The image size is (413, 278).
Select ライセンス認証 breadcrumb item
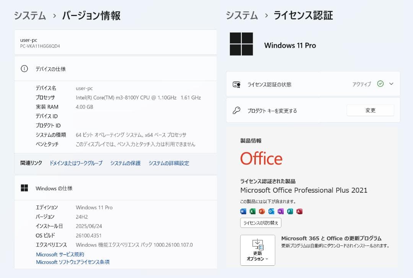click(x=303, y=16)
